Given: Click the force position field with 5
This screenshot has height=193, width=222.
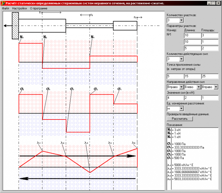Looking at the screenshot, I should coord(175,76).
